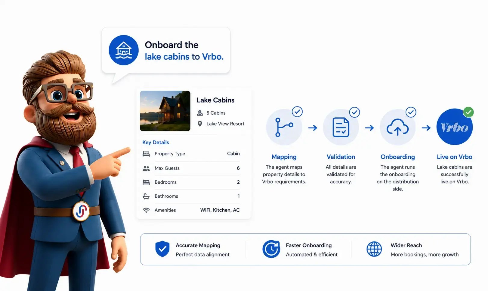
Task: Click the Validation document checklist icon
Action: click(x=341, y=127)
